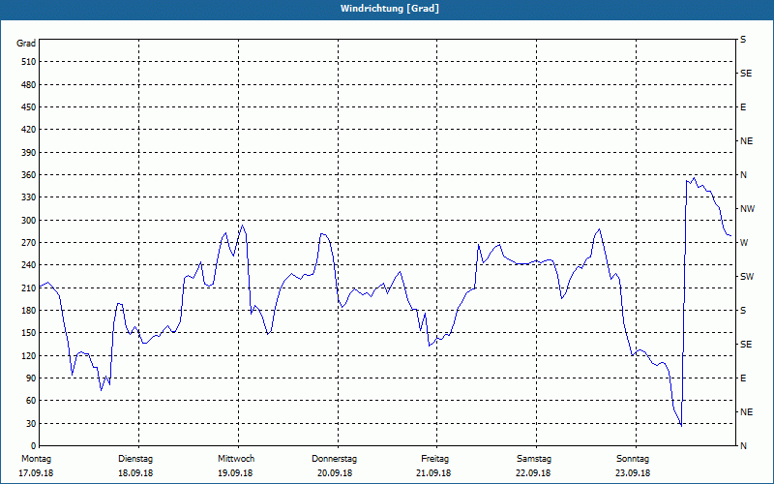Select the date 21.09.18

433,473
